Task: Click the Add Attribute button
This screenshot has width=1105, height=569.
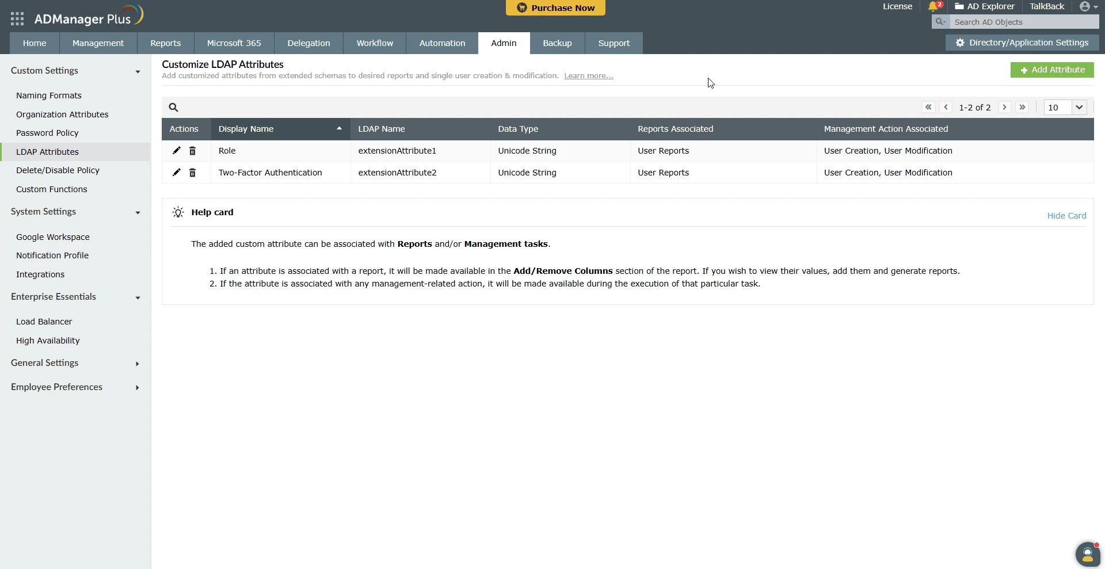Action: coord(1052,70)
